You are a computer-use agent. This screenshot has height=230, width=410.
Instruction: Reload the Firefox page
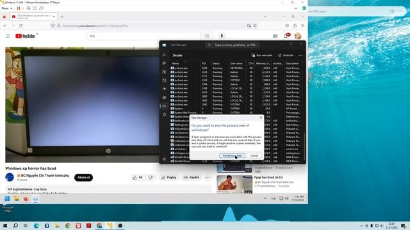pyautogui.click(x=20, y=26)
